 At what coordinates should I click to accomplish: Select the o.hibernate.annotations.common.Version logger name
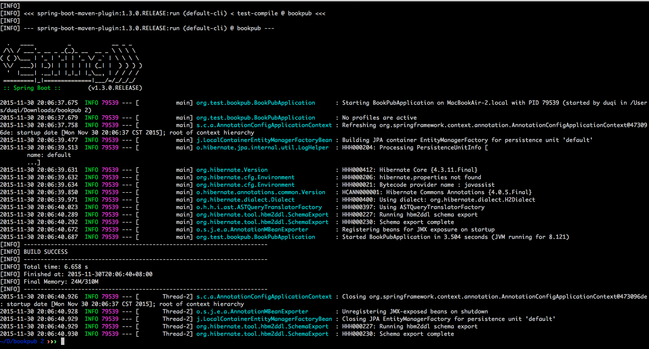click(x=261, y=192)
